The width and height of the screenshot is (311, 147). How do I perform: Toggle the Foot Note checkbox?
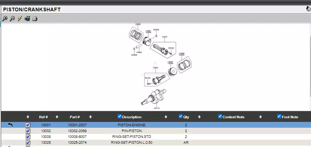pyautogui.click(x=279, y=116)
